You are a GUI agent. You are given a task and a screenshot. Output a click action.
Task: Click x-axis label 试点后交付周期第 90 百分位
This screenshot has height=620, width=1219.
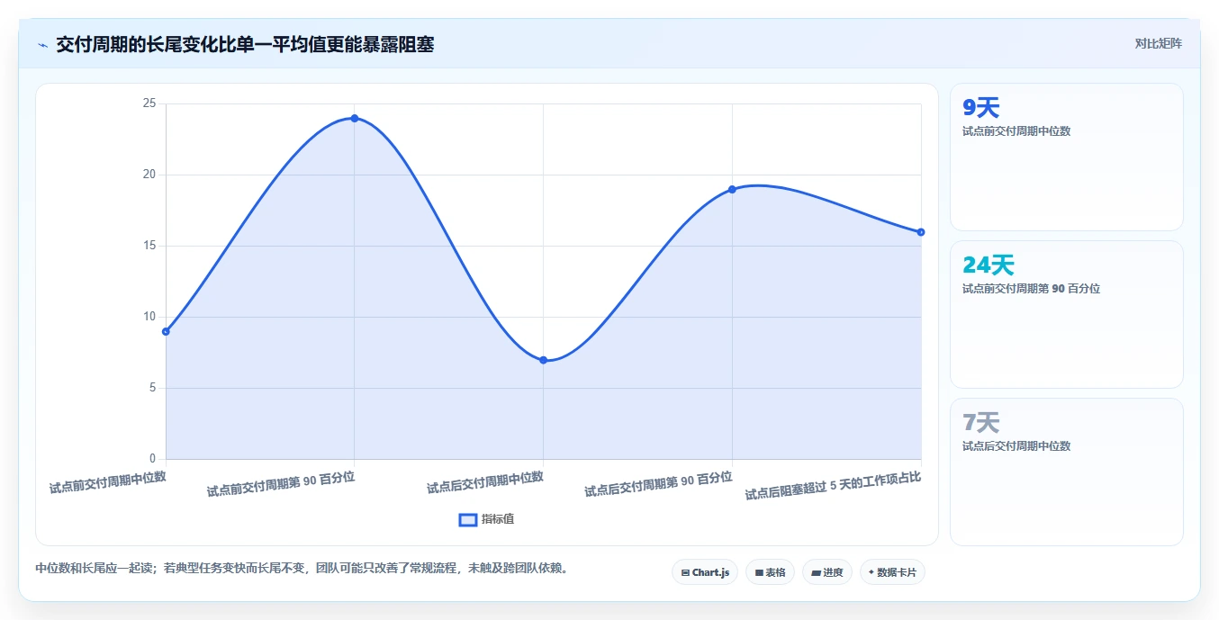coord(658,484)
